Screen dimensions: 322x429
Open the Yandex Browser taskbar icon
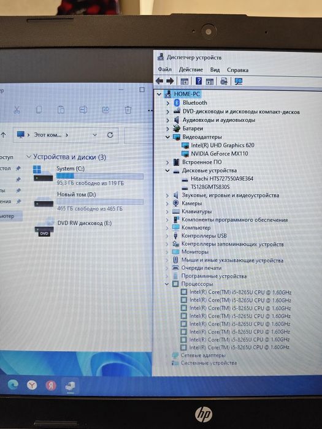point(32,385)
